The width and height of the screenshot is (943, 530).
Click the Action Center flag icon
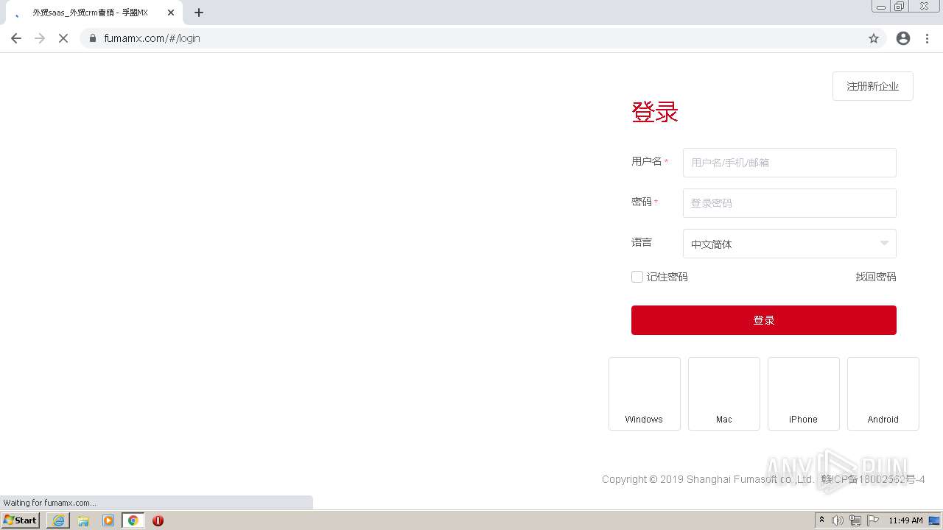pyautogui.click(x=873, y=520)
